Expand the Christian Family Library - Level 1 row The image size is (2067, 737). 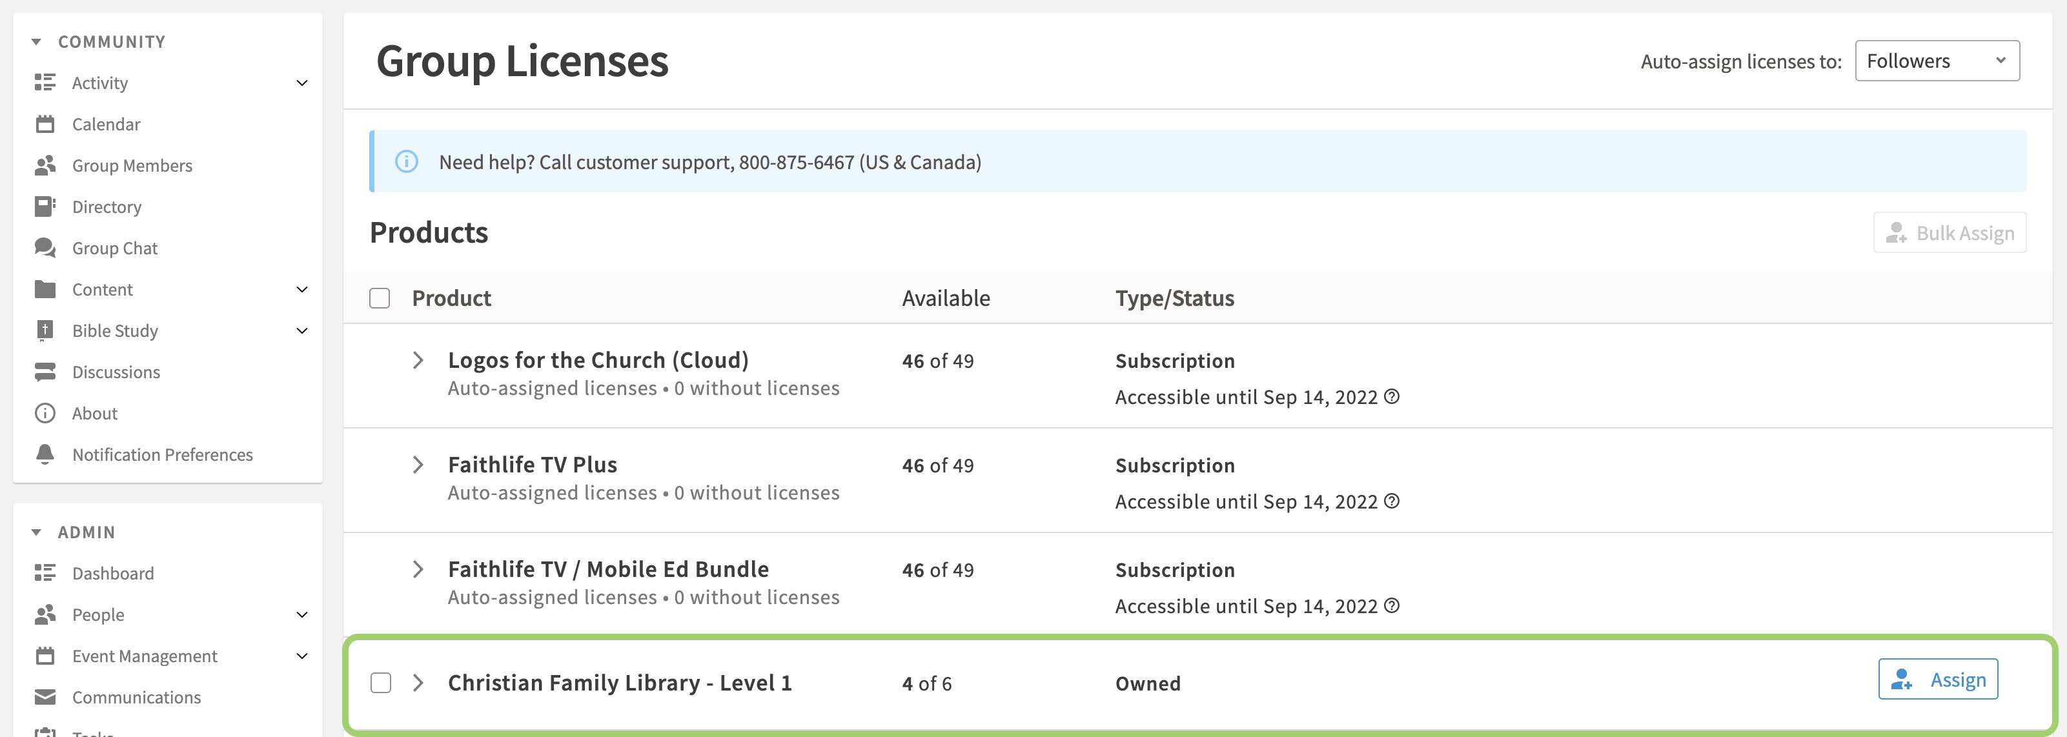click(x=418, y=683)
